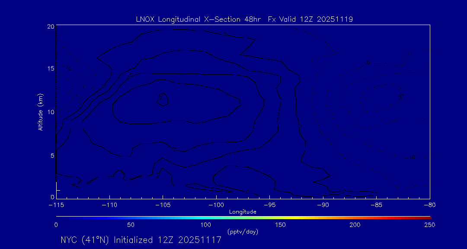Select the altitude axis "15" tick label
The image size is (467, 249).
51,68
